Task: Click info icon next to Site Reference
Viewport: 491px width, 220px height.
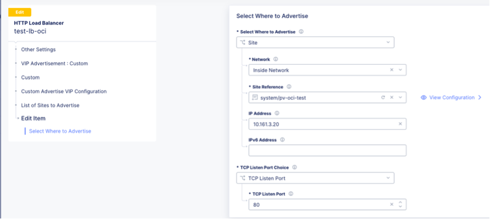Action: pos(289,86)
